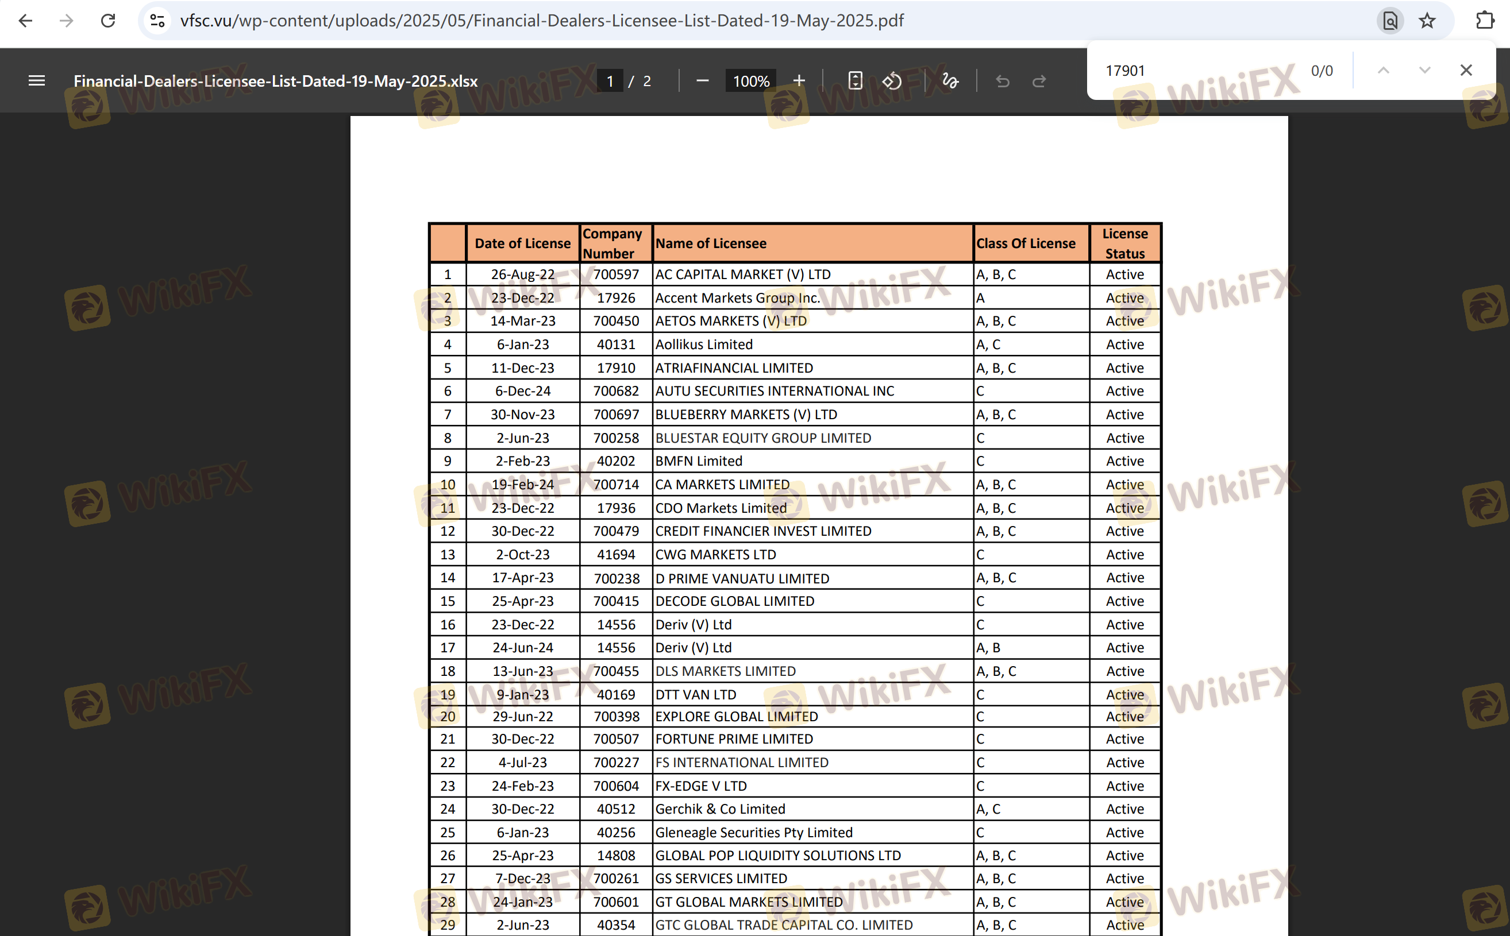Click the PDF page number field
The height and width of the screenshot is (936, 1510).
tap(610, 81)
